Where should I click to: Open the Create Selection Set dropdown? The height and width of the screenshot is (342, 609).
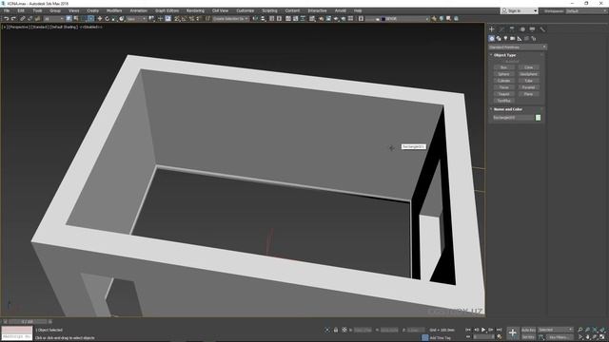click(x=230, y=19)
